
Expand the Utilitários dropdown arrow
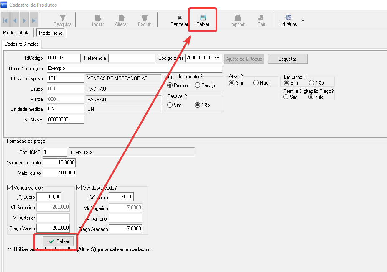pos(303,20)
